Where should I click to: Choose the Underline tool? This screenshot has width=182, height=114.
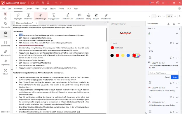click(28, 16)
